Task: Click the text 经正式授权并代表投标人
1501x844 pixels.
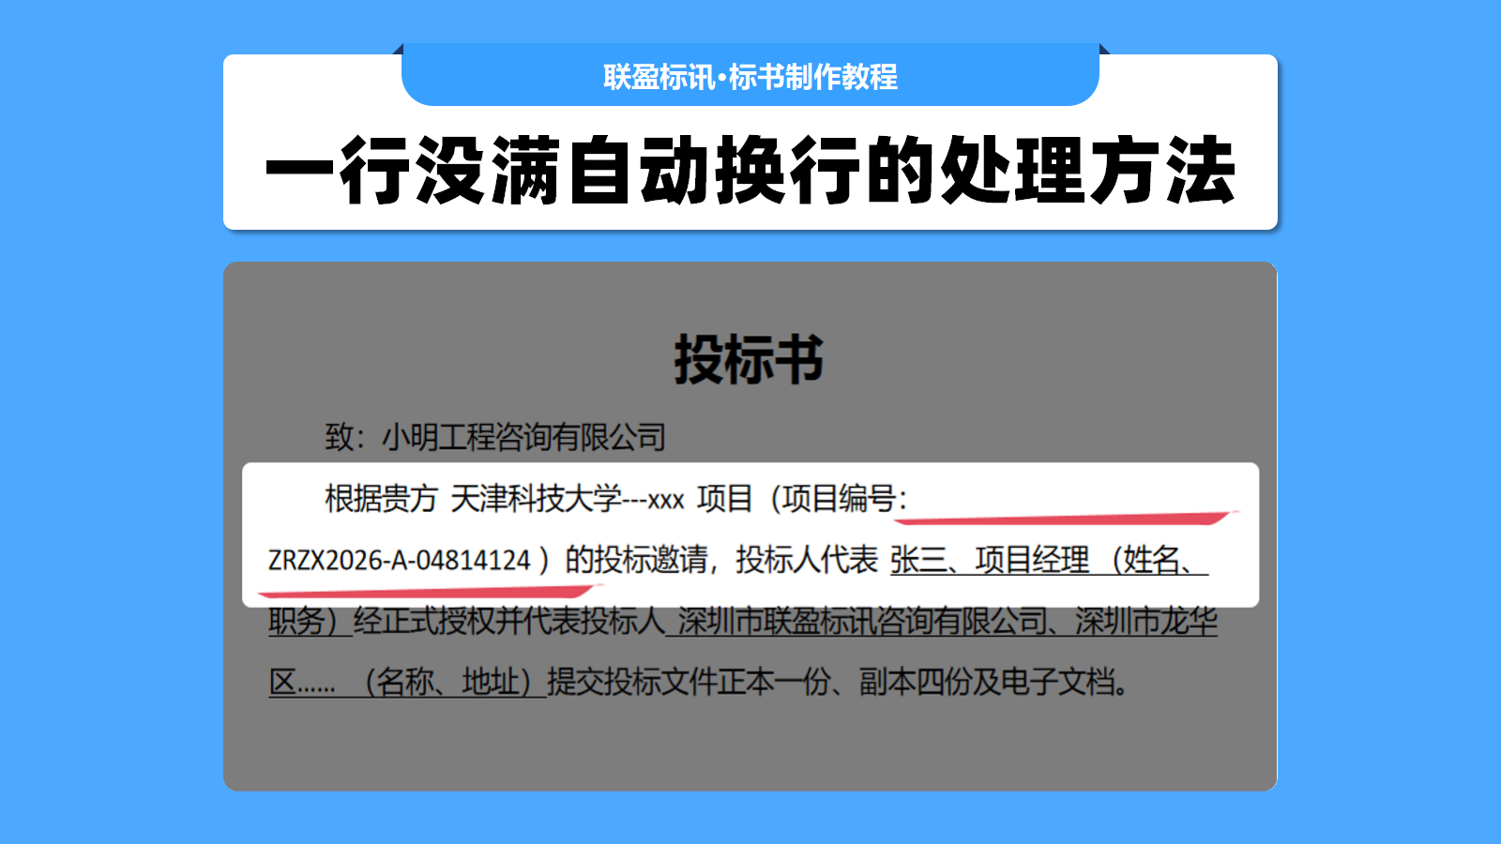Action: (x=508, y=621)
